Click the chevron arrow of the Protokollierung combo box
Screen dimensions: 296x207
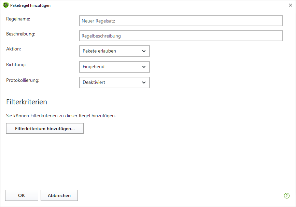pyautogui.click(x=144, y=83)
